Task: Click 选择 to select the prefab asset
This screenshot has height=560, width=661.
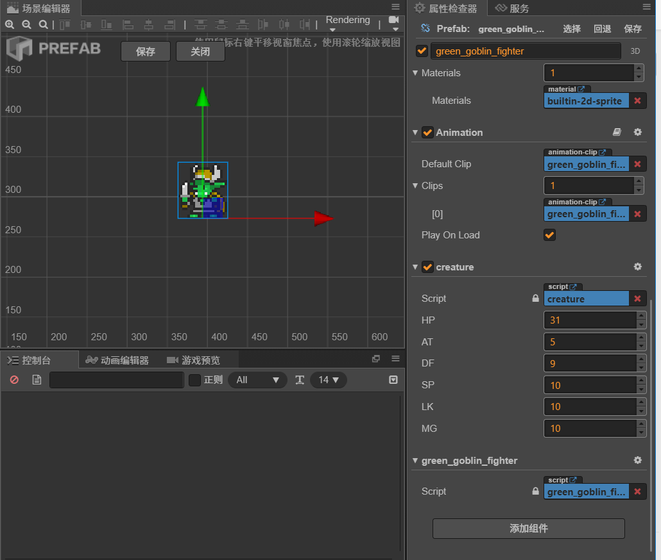Action: (x=572, y=29)
